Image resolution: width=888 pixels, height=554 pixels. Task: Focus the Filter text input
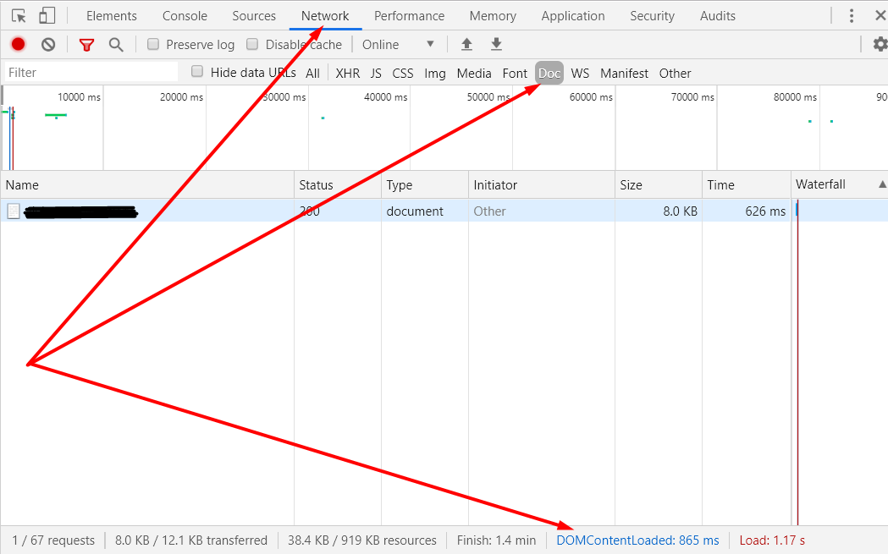pos(91,73)
